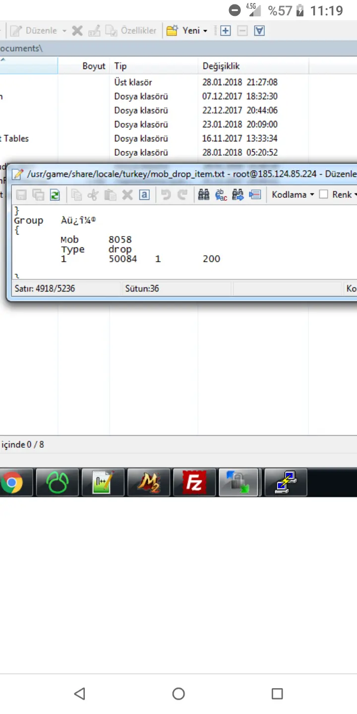
Task: Open Replace with the ab/ac icon
Action: pyautogui.click(x=221, y=195)
